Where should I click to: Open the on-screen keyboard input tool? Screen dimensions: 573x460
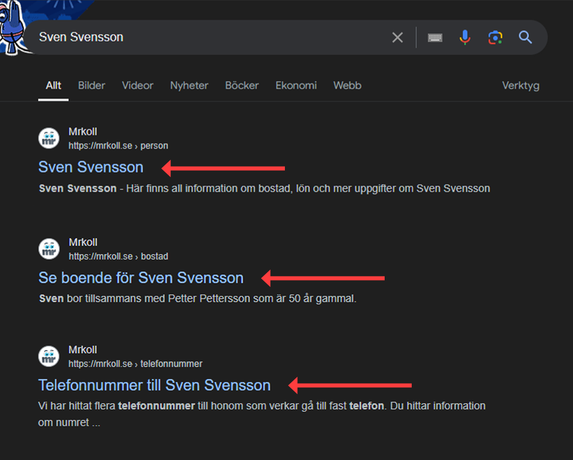click(435, 37)
